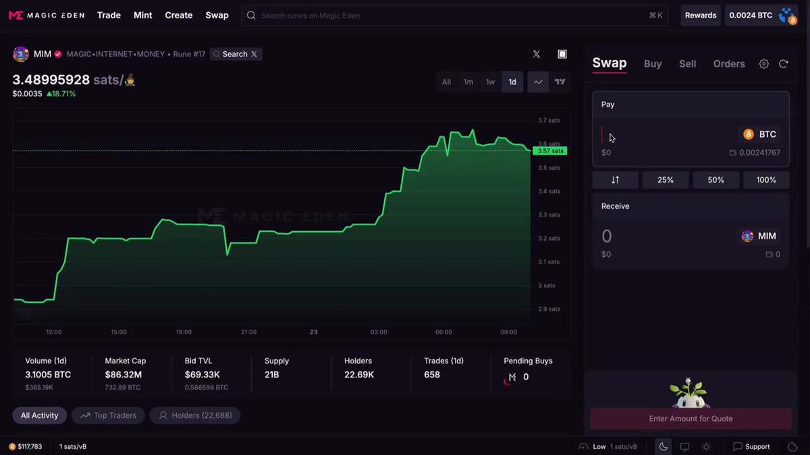
Task: Click the expand panel square icon
Action: 562,54
